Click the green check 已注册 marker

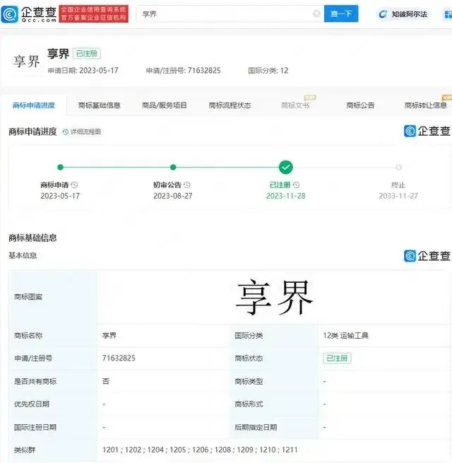click(285, 168)
